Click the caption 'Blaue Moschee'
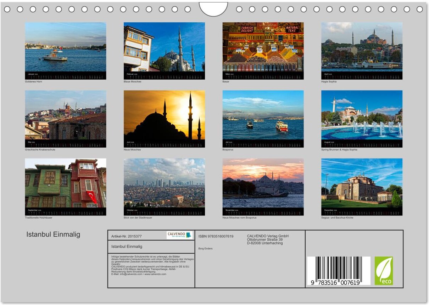 pyautogui.click(x=132, y=82)
